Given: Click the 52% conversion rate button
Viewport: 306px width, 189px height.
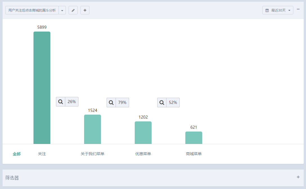Looking at the screenshot, I should [173, 103].
